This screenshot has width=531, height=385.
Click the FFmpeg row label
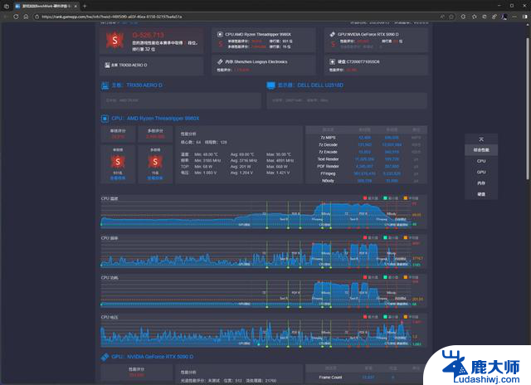(328, 173)
